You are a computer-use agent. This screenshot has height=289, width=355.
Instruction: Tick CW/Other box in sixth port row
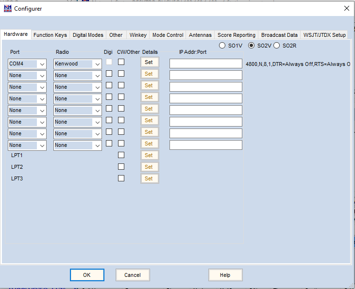point(121,120)
